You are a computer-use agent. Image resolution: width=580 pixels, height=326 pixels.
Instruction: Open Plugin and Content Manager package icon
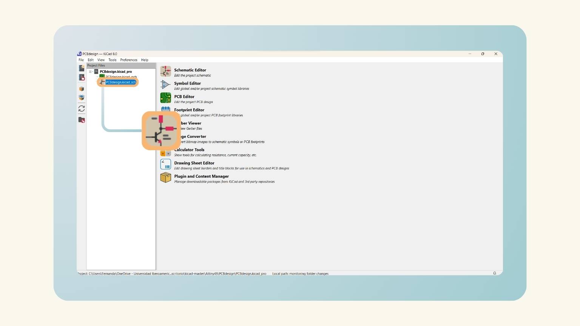165,177
